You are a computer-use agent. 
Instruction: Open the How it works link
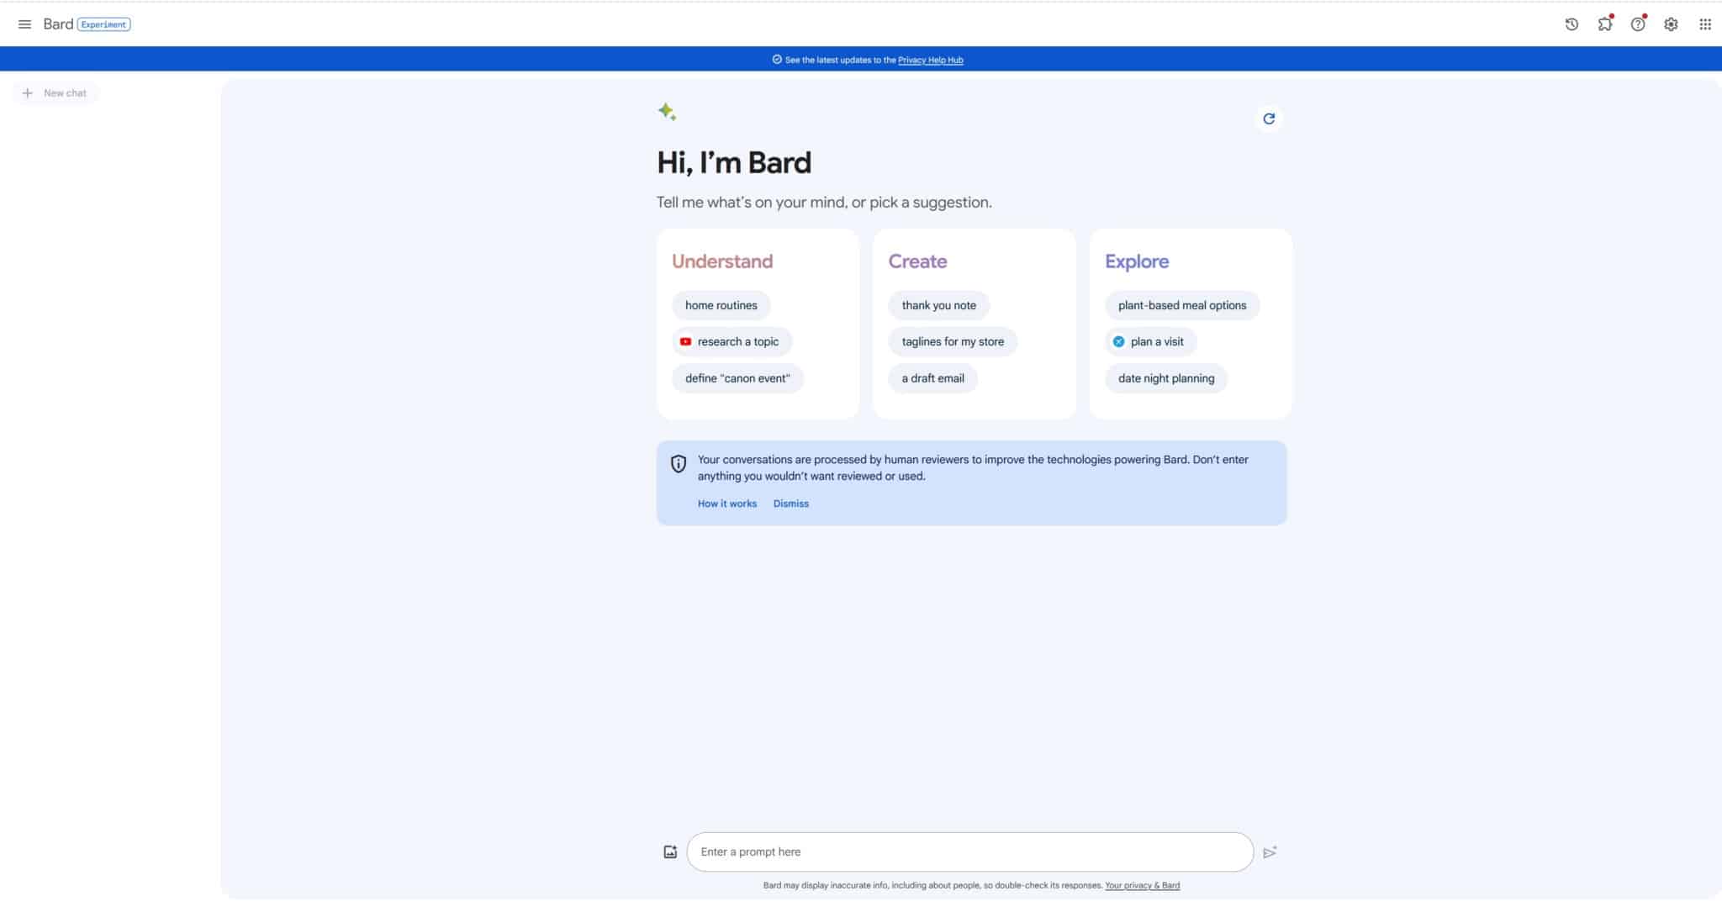pos(726,504)
